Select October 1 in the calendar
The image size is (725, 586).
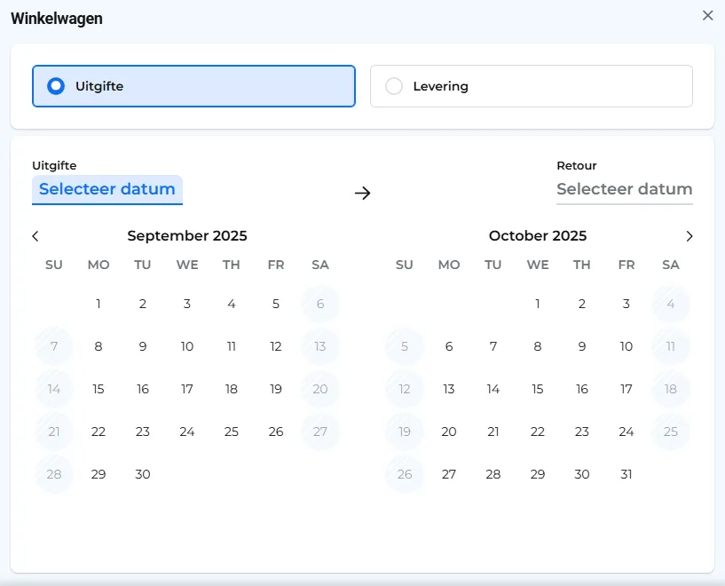pyautogui.click(x=538, y=304)
